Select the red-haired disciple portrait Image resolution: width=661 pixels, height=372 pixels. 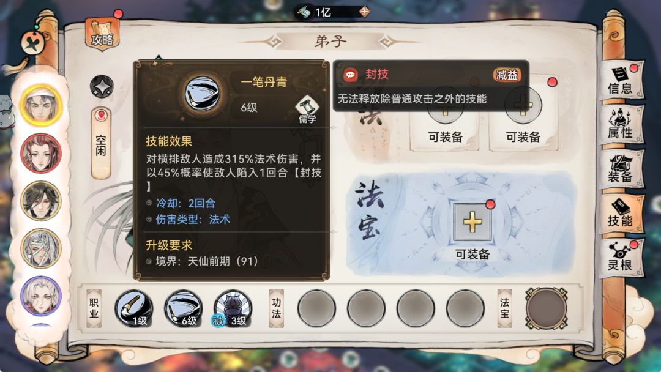(41, 153)
